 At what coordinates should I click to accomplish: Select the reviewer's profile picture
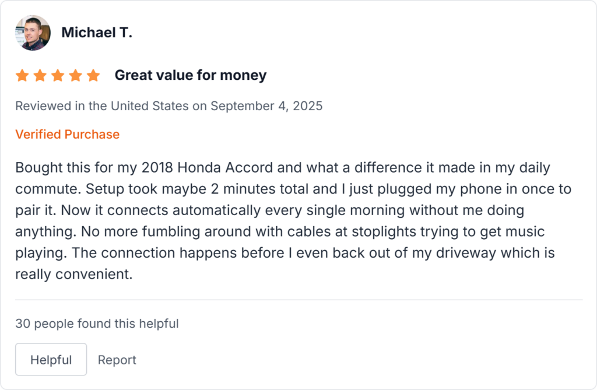[x=33, y=33]
